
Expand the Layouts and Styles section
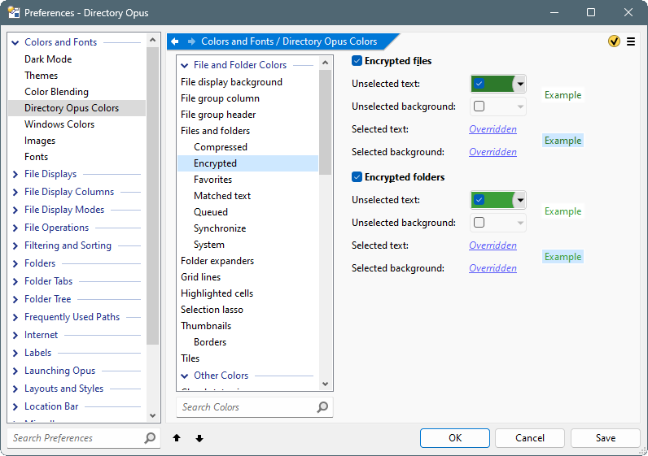pyautogui.click(x=15, y=389)
